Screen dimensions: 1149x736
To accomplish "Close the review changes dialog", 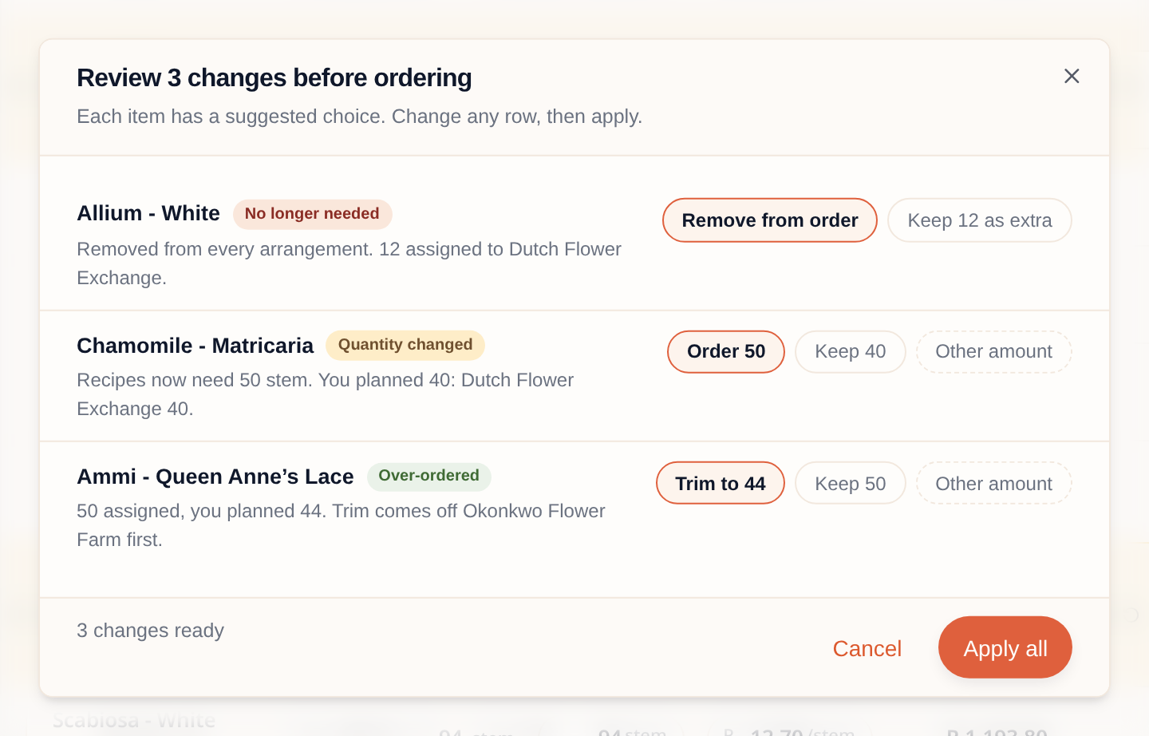I will coord(1072,76).
